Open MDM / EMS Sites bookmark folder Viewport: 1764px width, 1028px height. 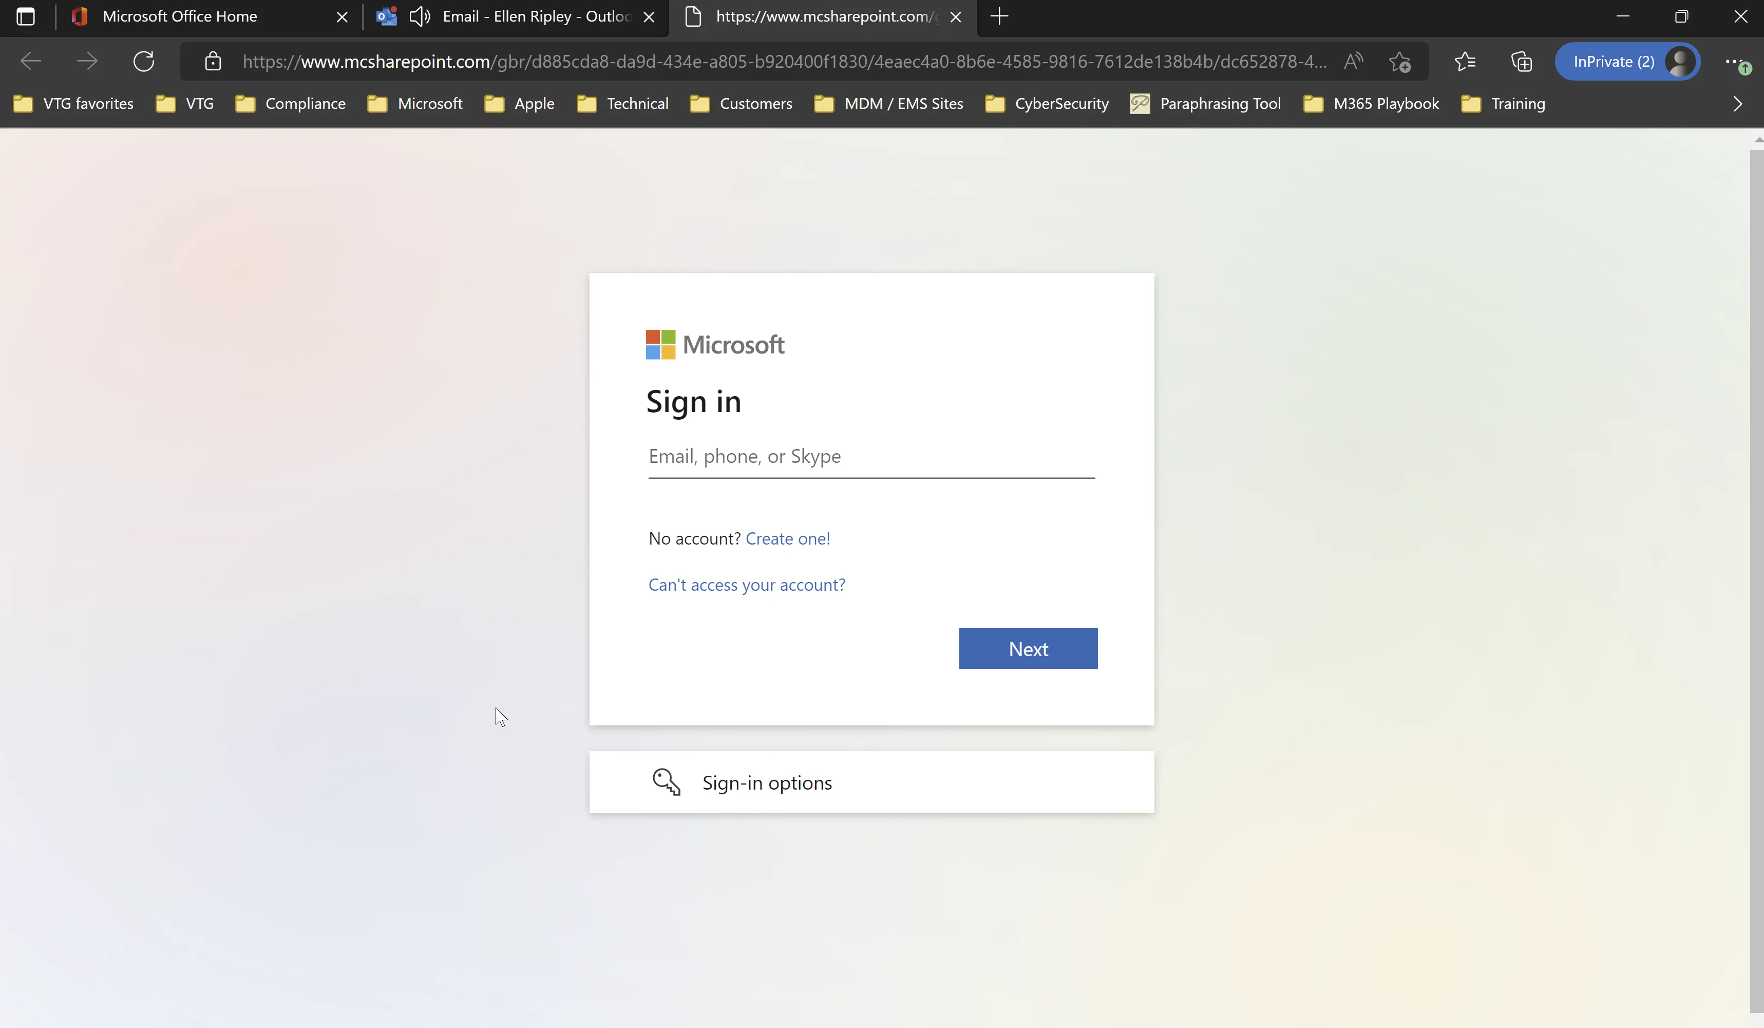pos(889,104)
